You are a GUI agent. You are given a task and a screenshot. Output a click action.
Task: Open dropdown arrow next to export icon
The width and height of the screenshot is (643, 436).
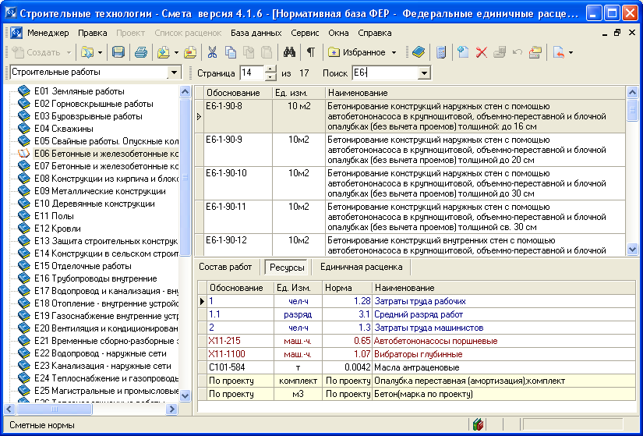point(571,52)
